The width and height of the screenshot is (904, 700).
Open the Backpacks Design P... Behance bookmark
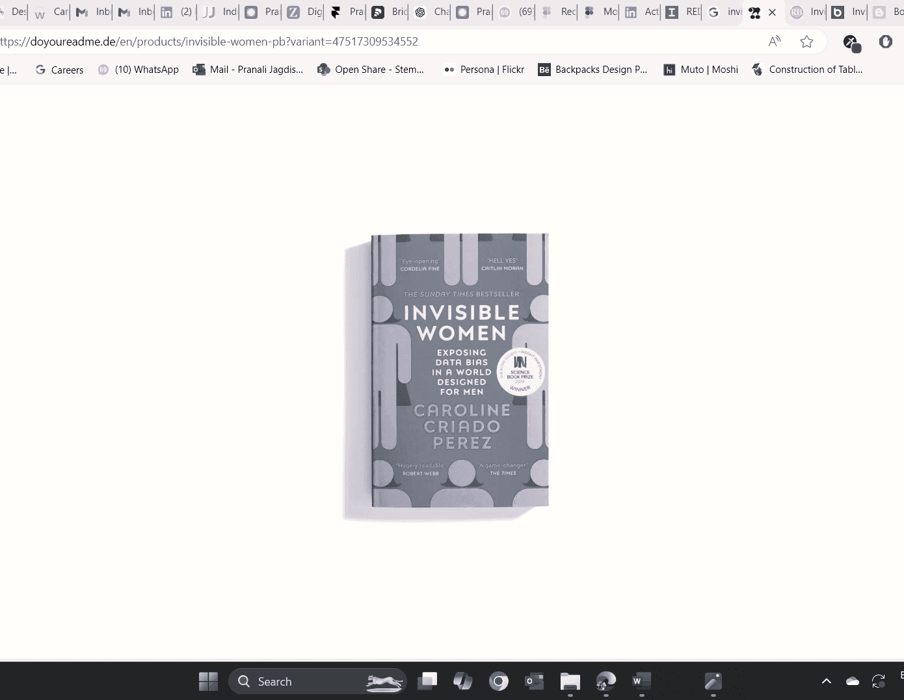(592, 70)
